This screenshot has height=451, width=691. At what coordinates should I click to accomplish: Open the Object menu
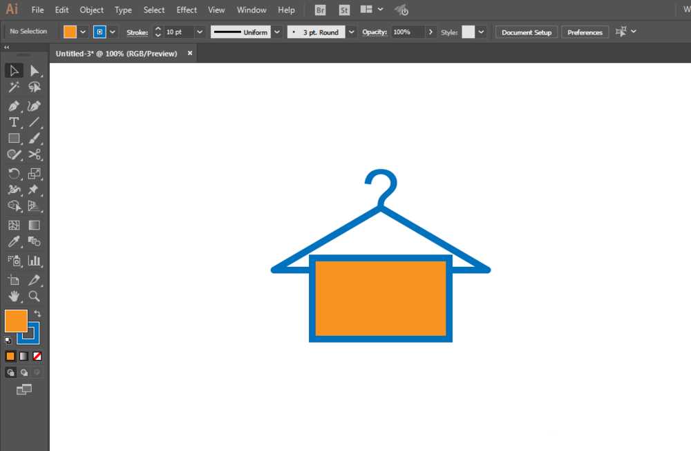pos(91,10)
